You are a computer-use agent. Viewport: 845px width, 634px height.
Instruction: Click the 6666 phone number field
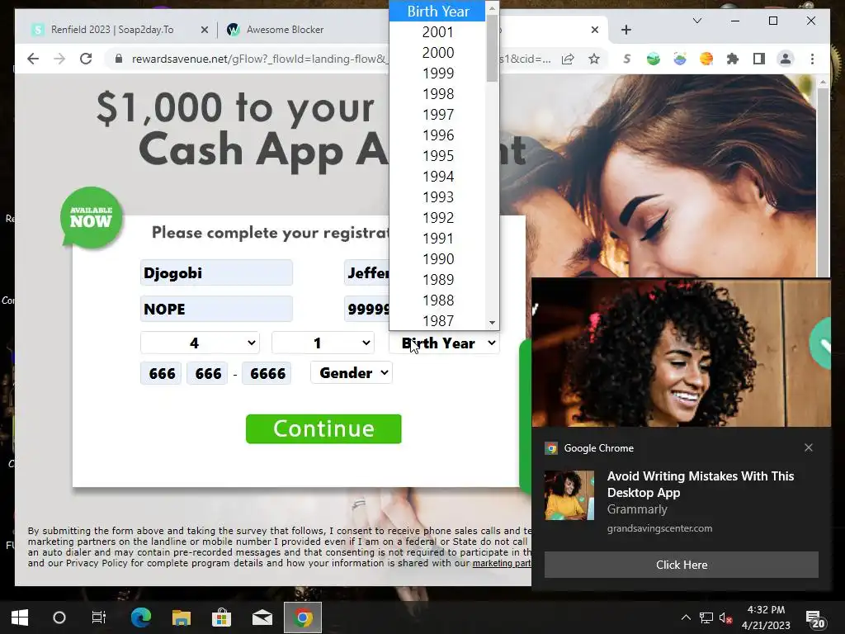(x=267, y=373)
